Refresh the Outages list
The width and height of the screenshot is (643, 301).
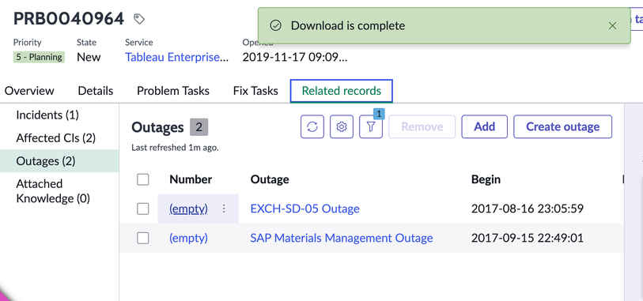pos(312,127)
